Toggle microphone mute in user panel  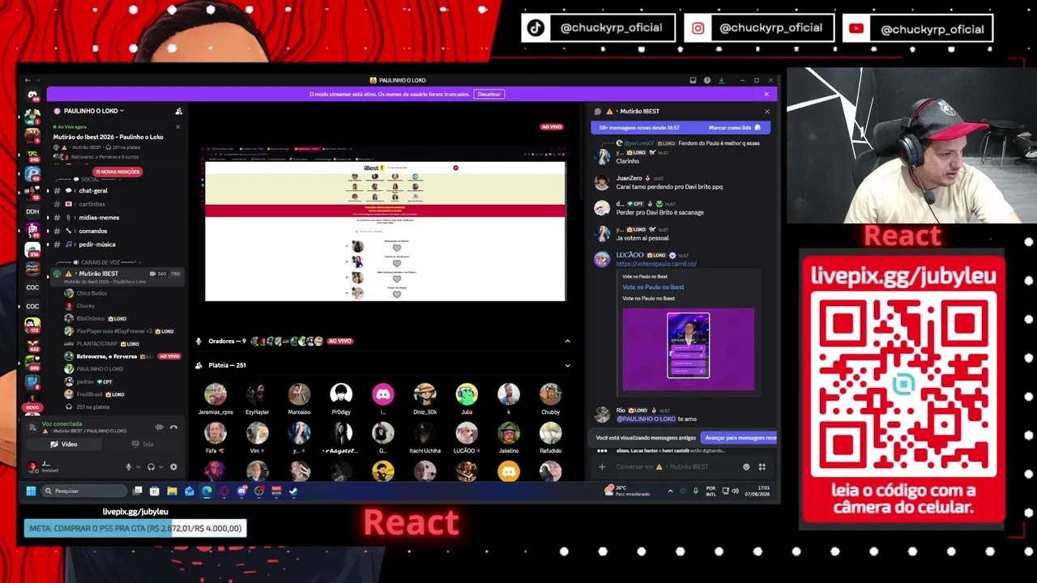[x=128, y=467]
